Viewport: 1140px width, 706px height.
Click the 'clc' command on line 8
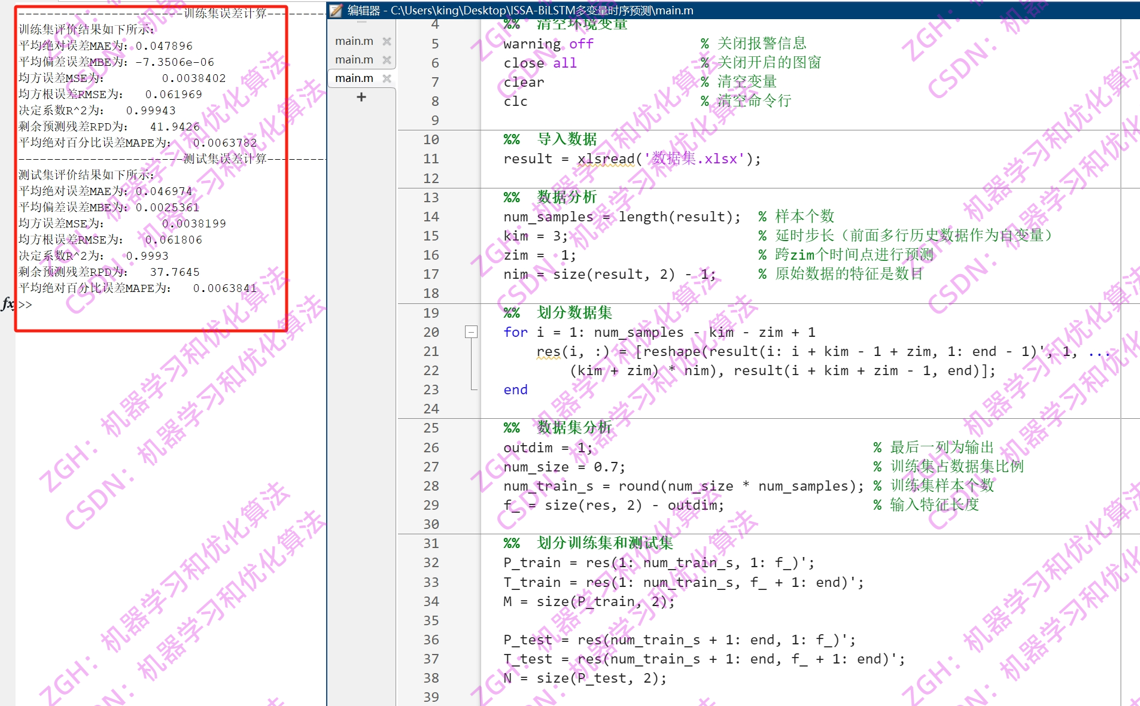pyautogui.click(x=515, y=101)
